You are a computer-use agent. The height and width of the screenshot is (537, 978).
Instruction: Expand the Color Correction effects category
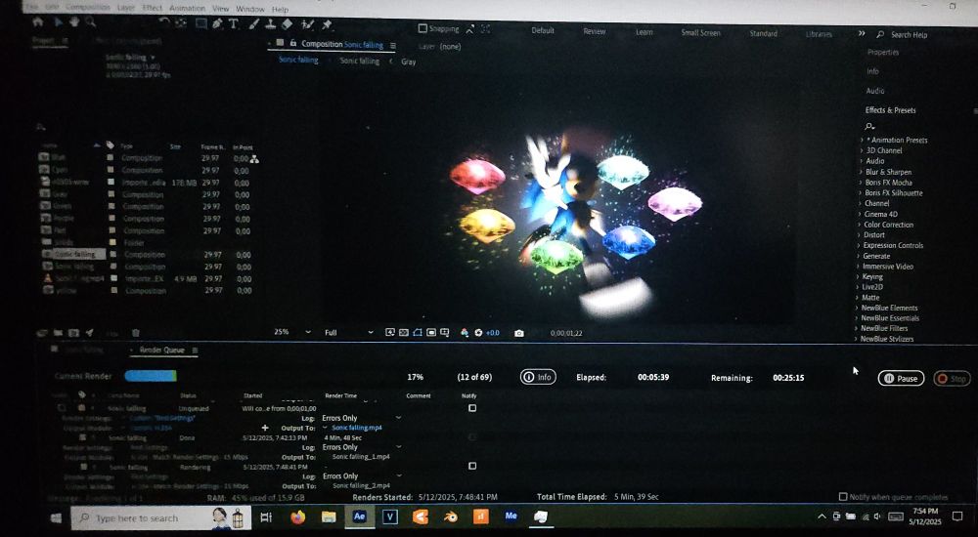coord(860,225)
